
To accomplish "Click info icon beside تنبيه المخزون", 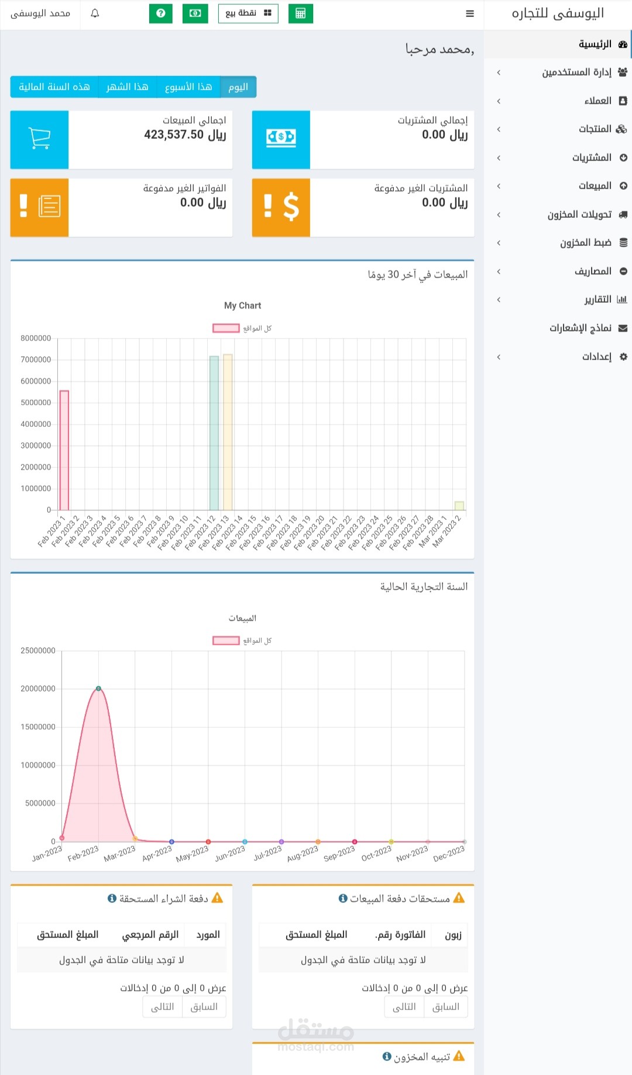I will (x=387, y=1056).
